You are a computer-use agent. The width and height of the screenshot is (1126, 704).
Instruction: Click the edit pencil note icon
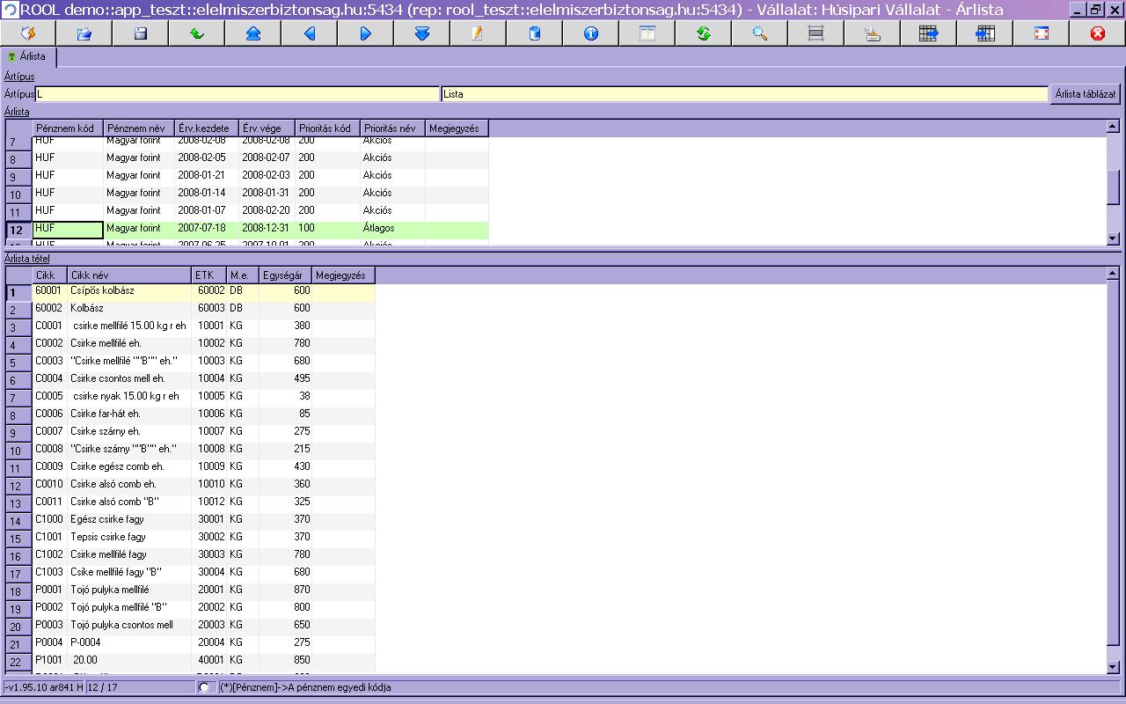click(x=479, y=33)
